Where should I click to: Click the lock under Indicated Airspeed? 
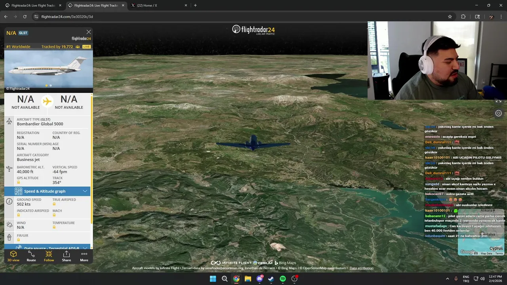[19, 215]
